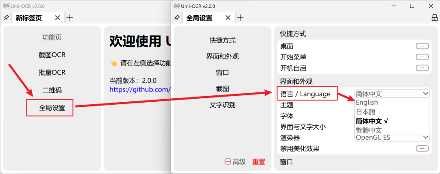Click the red 重置 button

pos(259,162)
